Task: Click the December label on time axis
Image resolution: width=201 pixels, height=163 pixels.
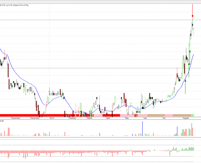Action: 35,118
